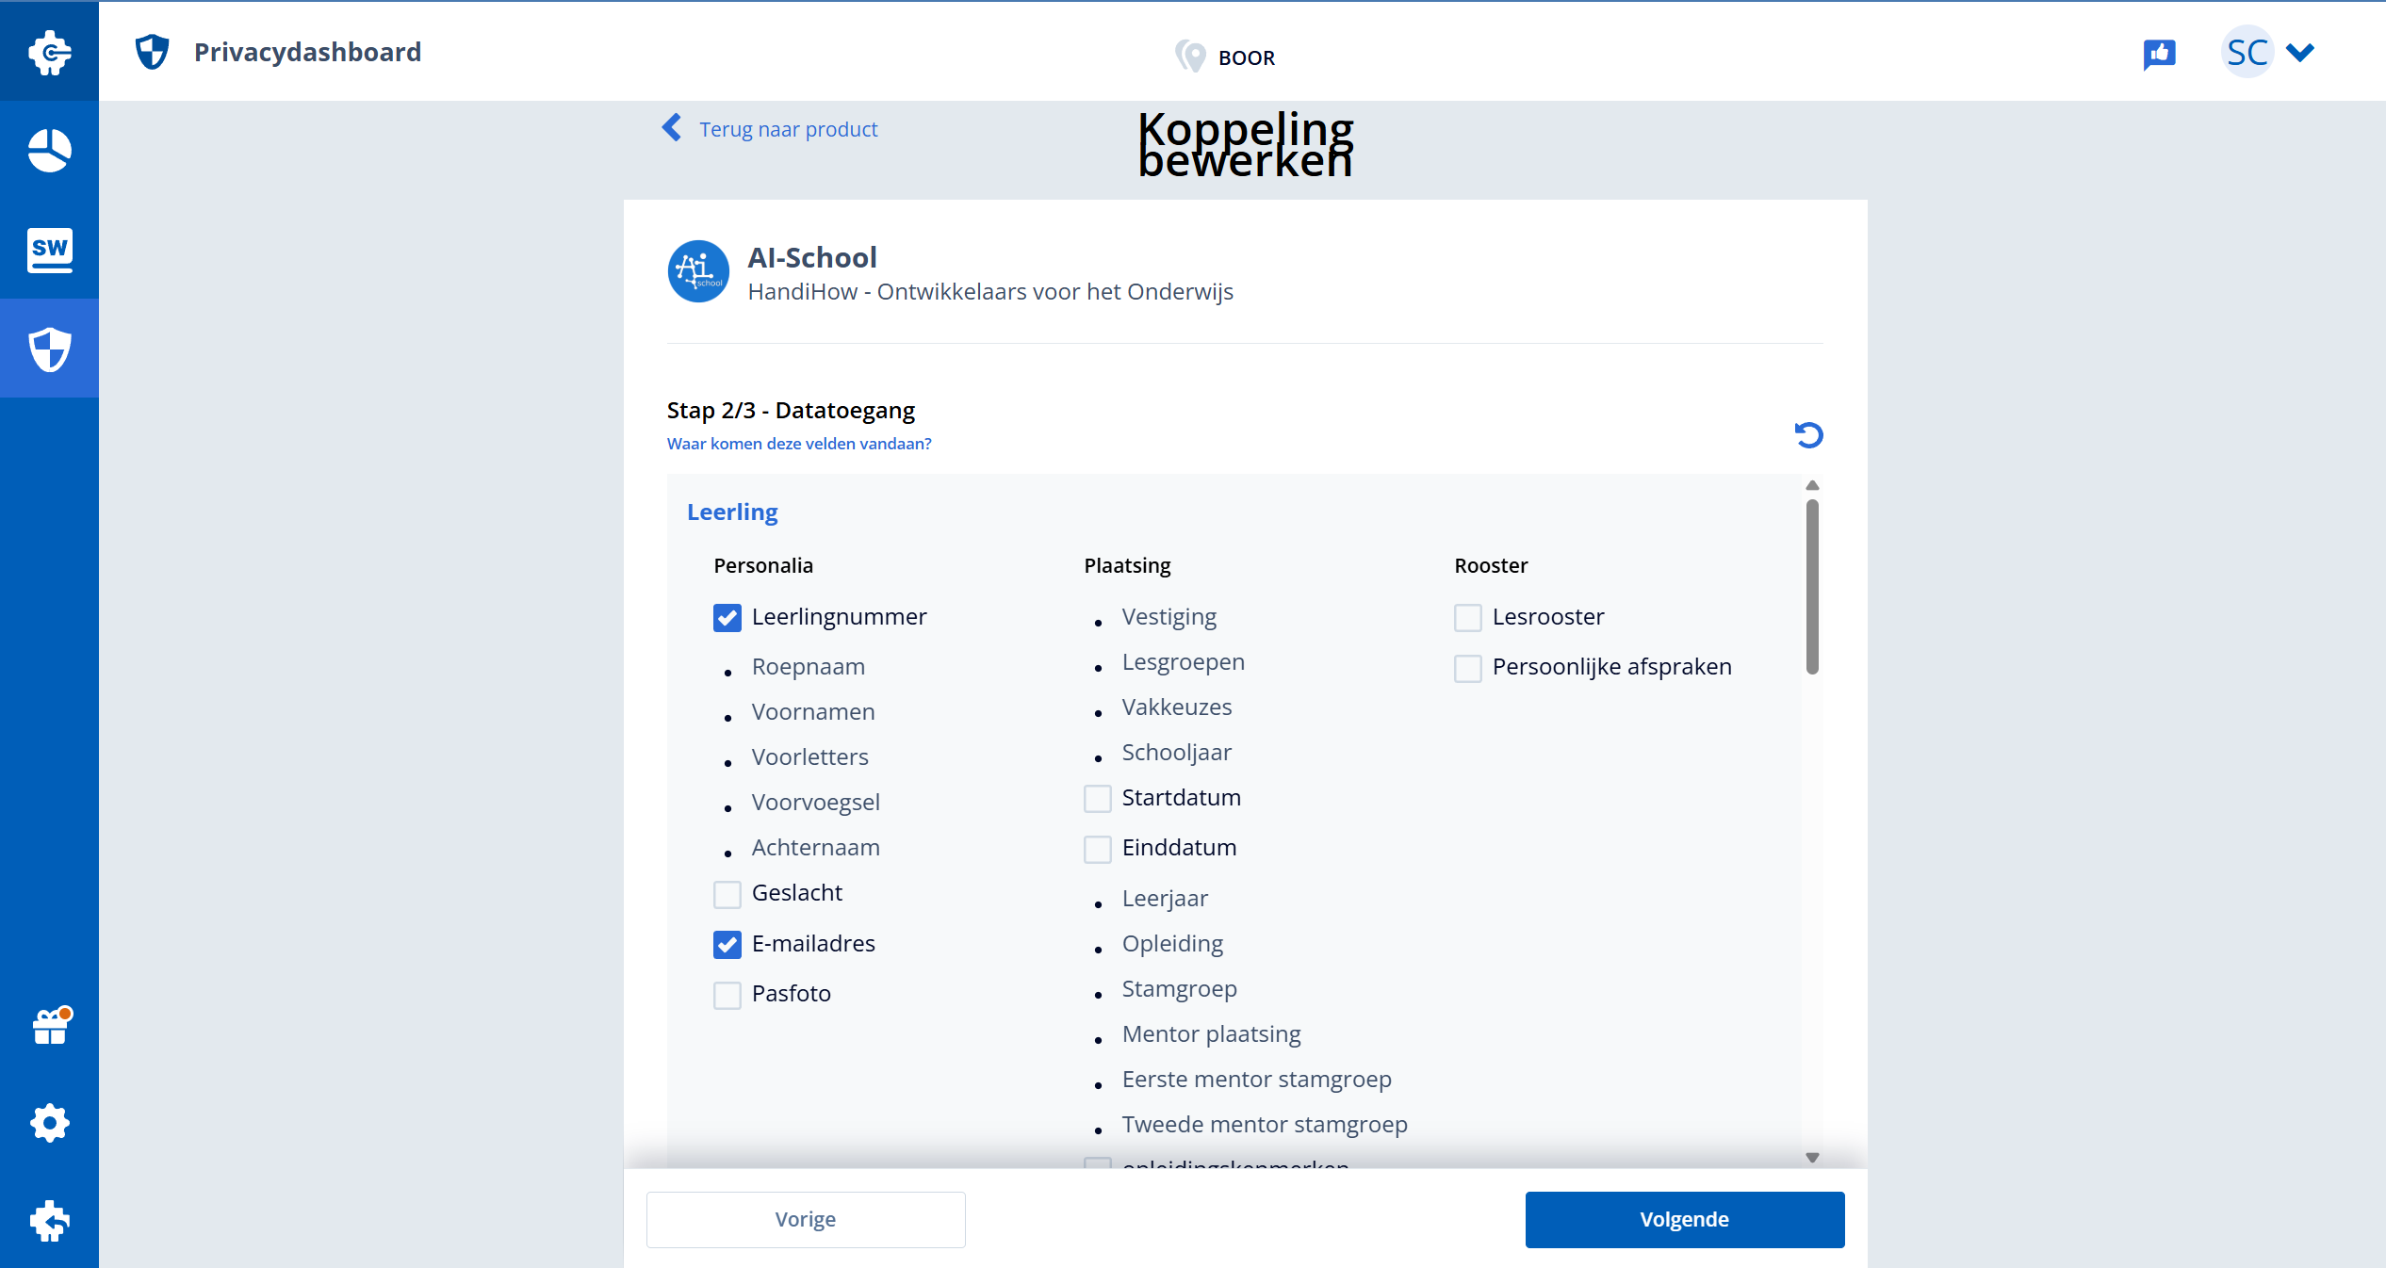Click the reset arrow icon near Datatoegang
2386x1268 pixels.
tap(1808, 434)
